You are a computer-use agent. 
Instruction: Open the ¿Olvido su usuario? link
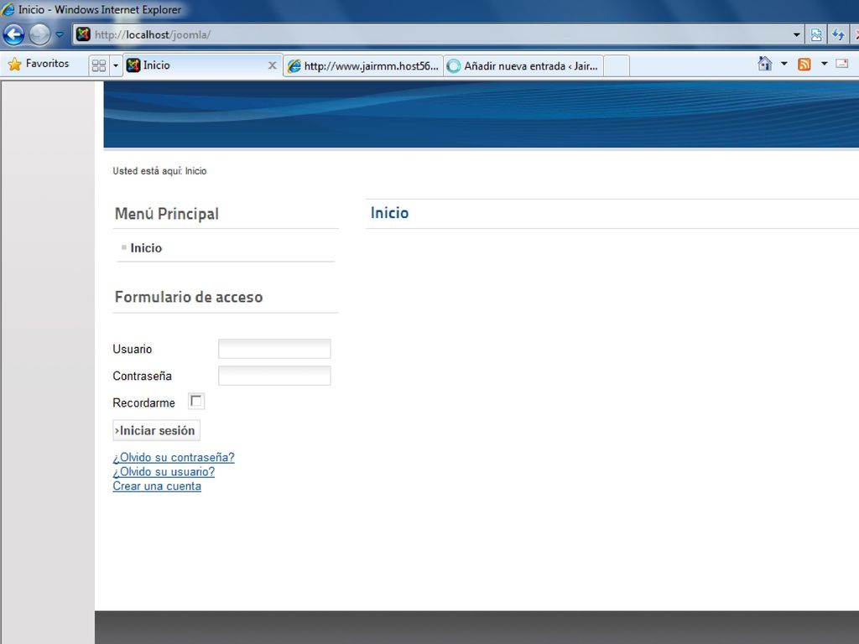point(164,471)
